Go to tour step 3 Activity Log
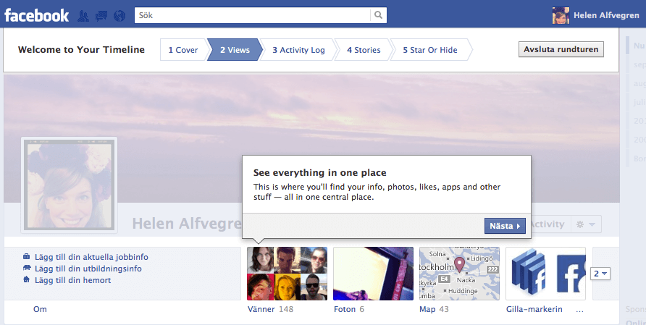646x325 pixels. pyautogui.click(x=298, y=50)
